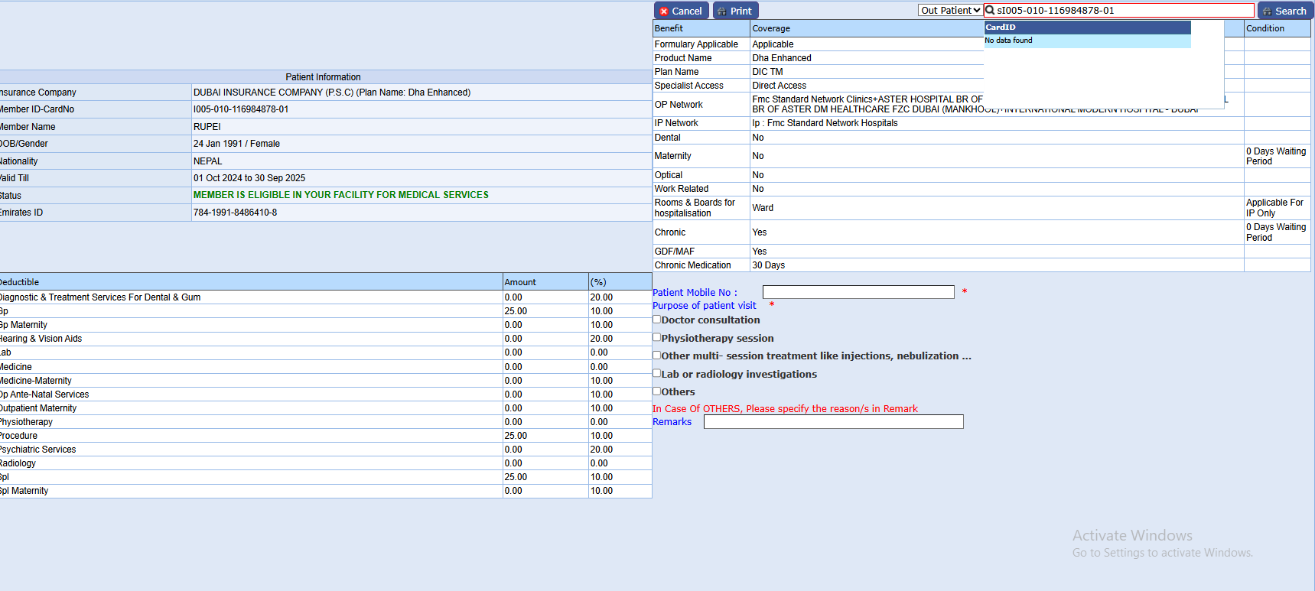Focus the Patient Mobile No field
Image resolution: width=1315 pixels, height=591 pixels.
click(x=858, y=292)
